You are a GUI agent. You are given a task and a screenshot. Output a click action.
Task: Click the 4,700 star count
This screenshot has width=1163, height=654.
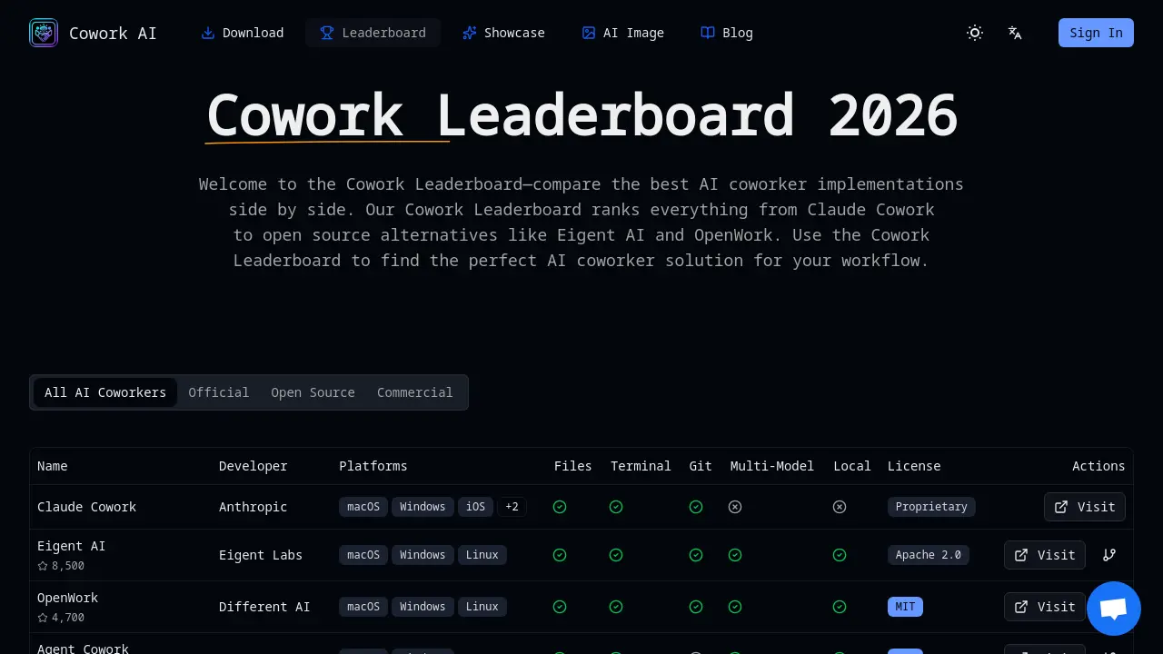tap(68, 618)
